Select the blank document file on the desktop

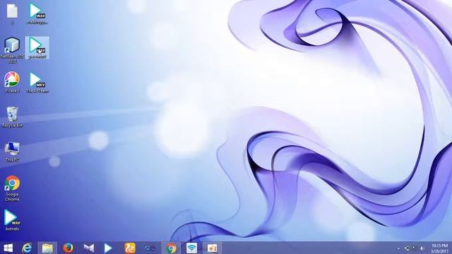coord(12,13)
